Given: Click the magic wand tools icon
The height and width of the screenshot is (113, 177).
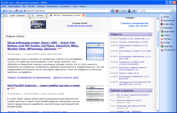Looking at the screenshot, I should pos(123,11).
